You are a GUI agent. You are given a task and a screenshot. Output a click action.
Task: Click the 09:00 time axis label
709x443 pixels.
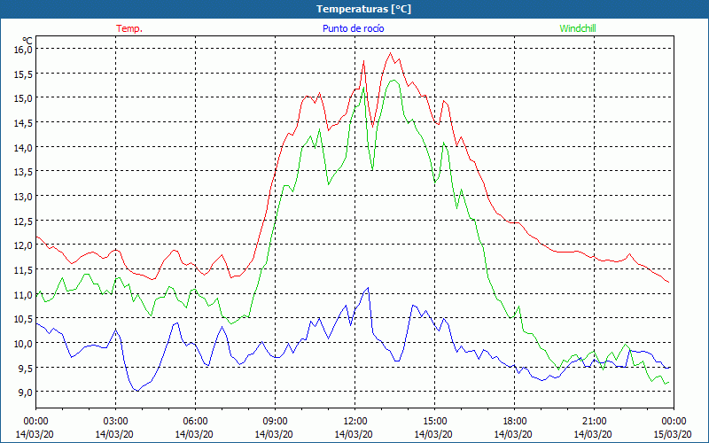276,422
